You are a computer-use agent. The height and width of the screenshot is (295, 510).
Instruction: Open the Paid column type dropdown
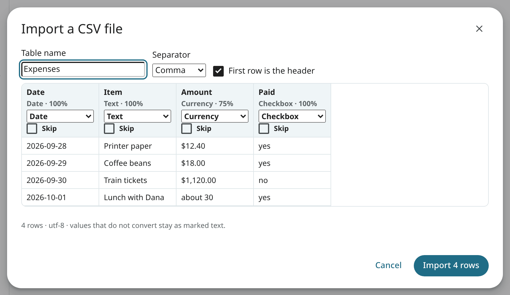[x=292, y=116]
